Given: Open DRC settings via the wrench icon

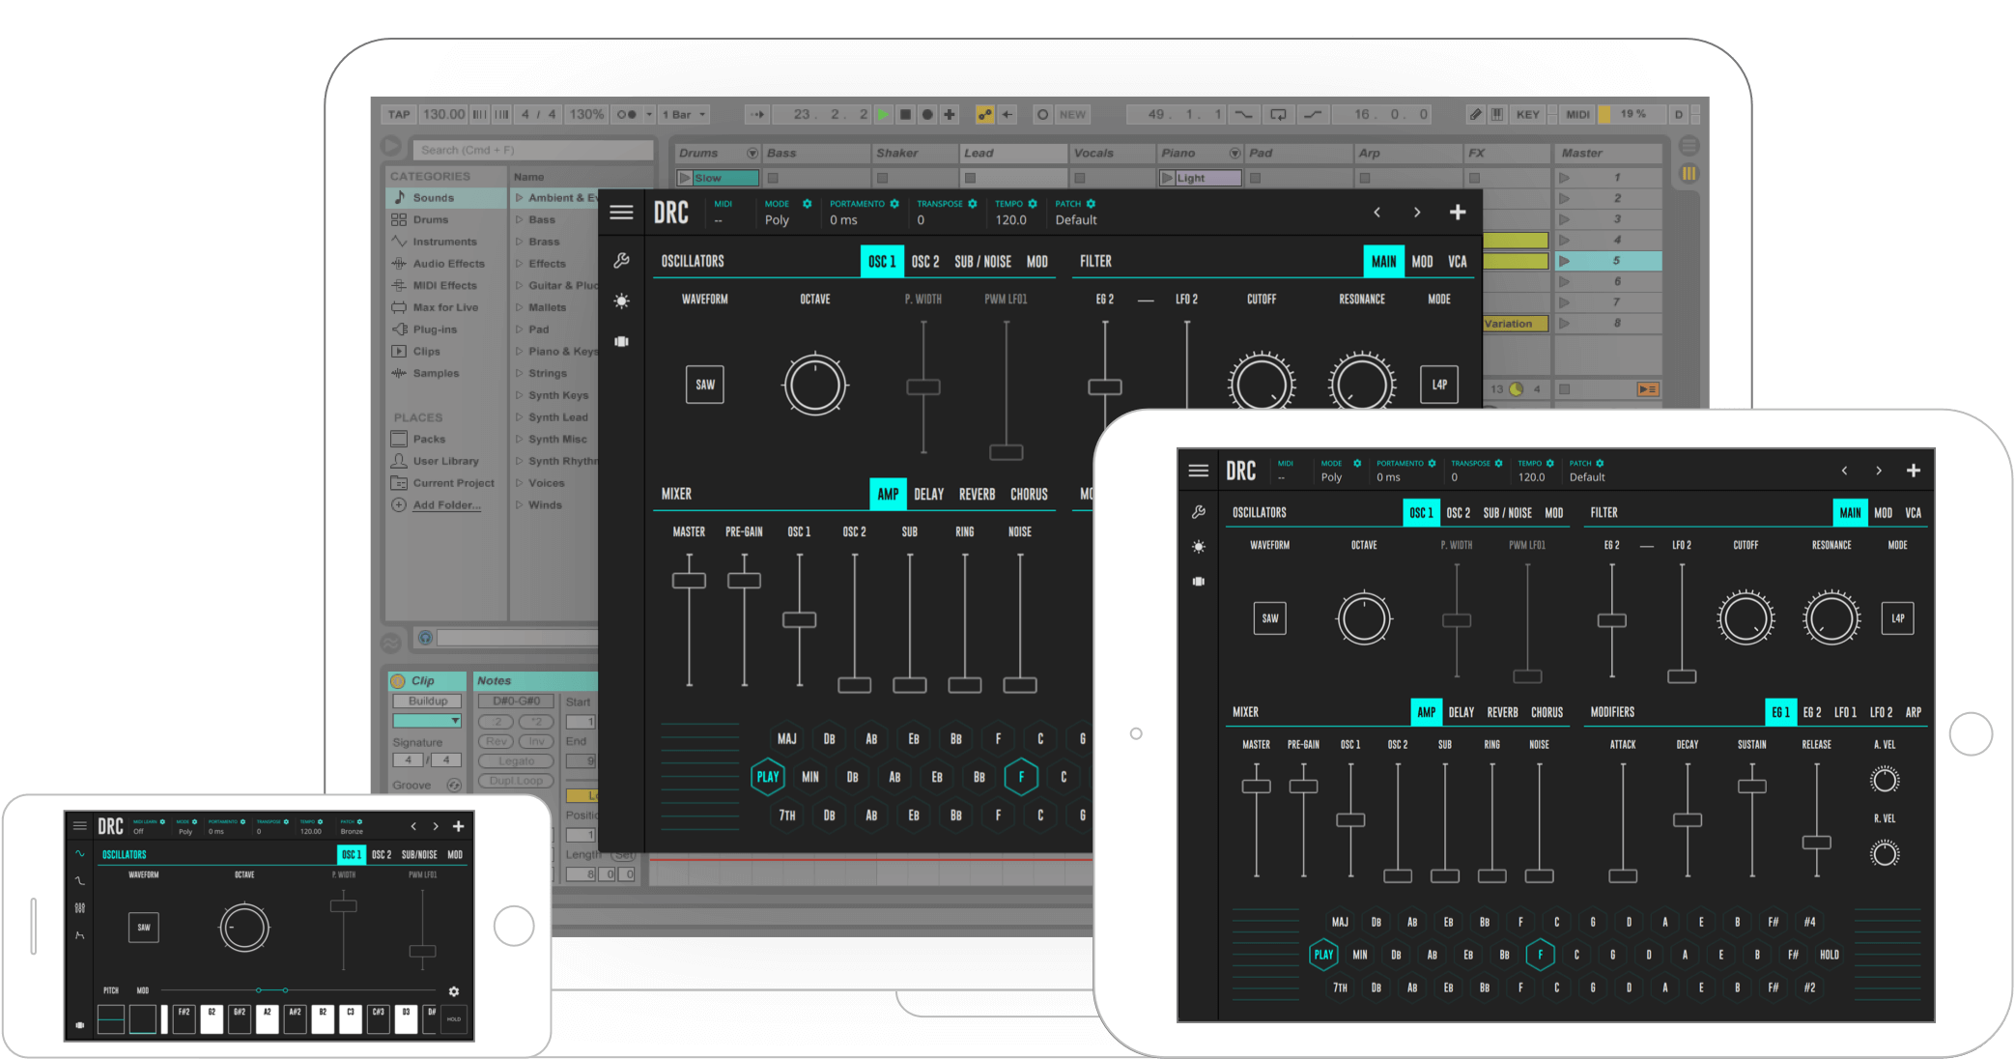Looking at the screenshot, I should [621, 259].
